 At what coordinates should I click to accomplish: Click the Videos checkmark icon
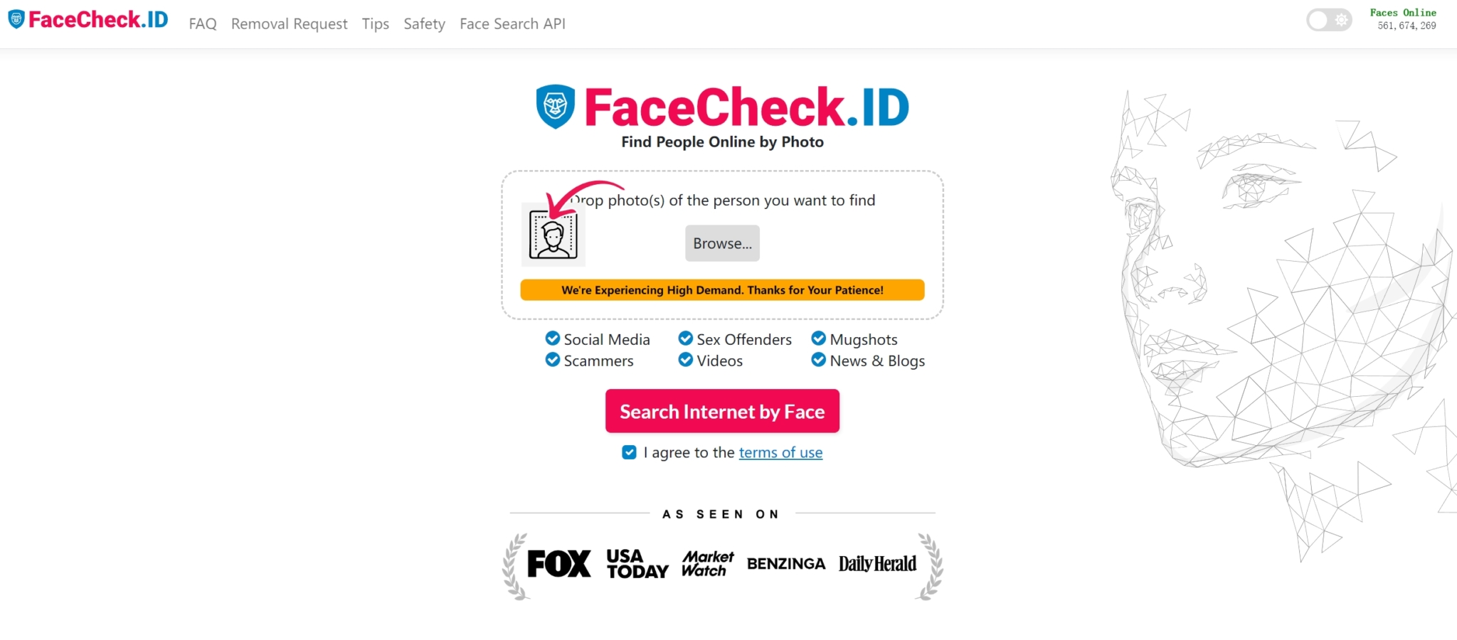pyautogui.click(x=685, y=361)
